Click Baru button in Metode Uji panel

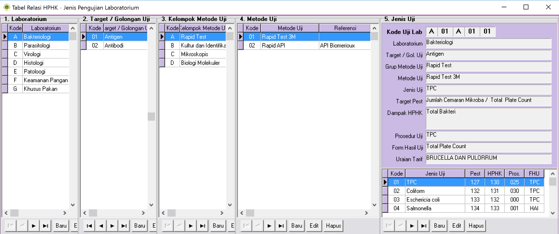296,226
